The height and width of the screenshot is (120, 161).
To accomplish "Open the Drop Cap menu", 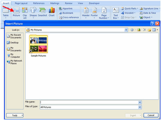I will 128,17.
